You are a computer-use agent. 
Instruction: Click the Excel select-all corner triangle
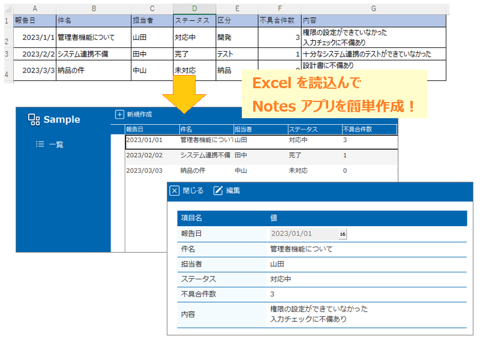(x=8, y=8)
